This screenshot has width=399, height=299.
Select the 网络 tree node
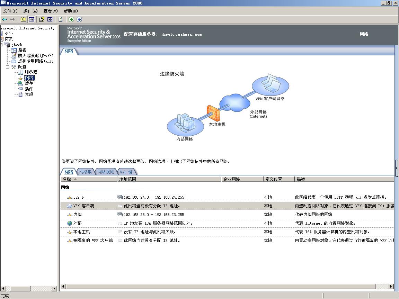point(29,78)
